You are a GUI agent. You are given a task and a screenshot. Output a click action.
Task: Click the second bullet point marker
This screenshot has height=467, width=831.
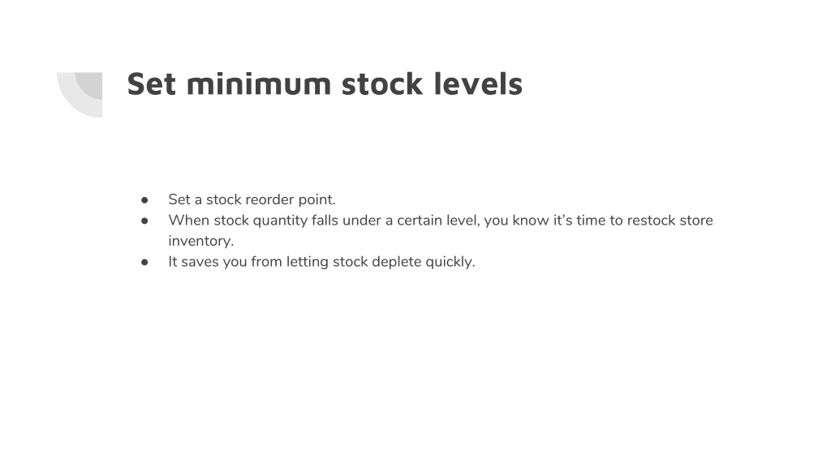click(144, 221)
